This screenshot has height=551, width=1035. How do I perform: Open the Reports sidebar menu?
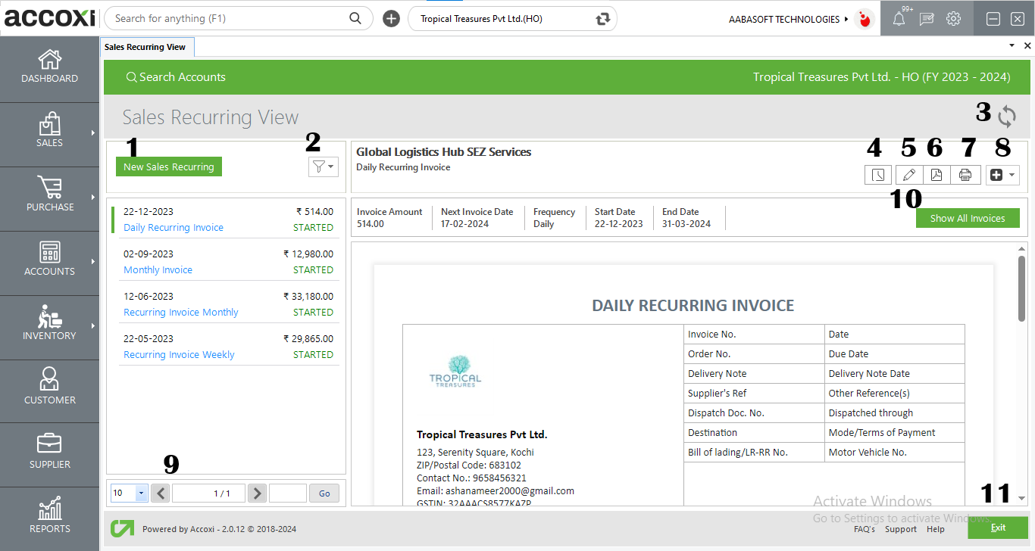tap(49, 516)
